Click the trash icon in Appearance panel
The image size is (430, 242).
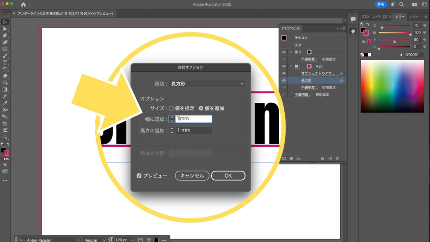(x=337, y=158)
